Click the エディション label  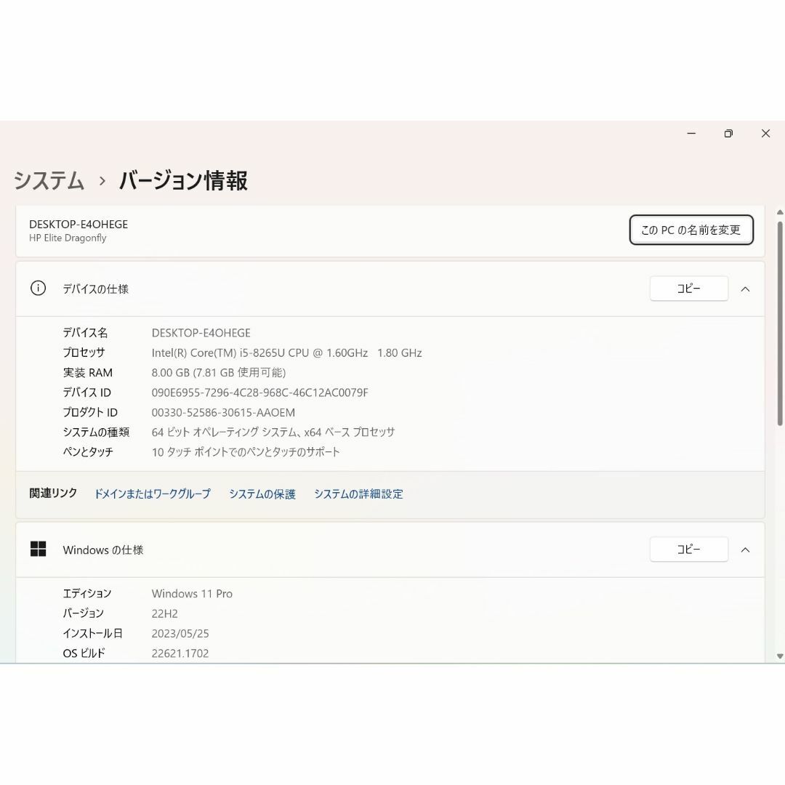point(87,594)
